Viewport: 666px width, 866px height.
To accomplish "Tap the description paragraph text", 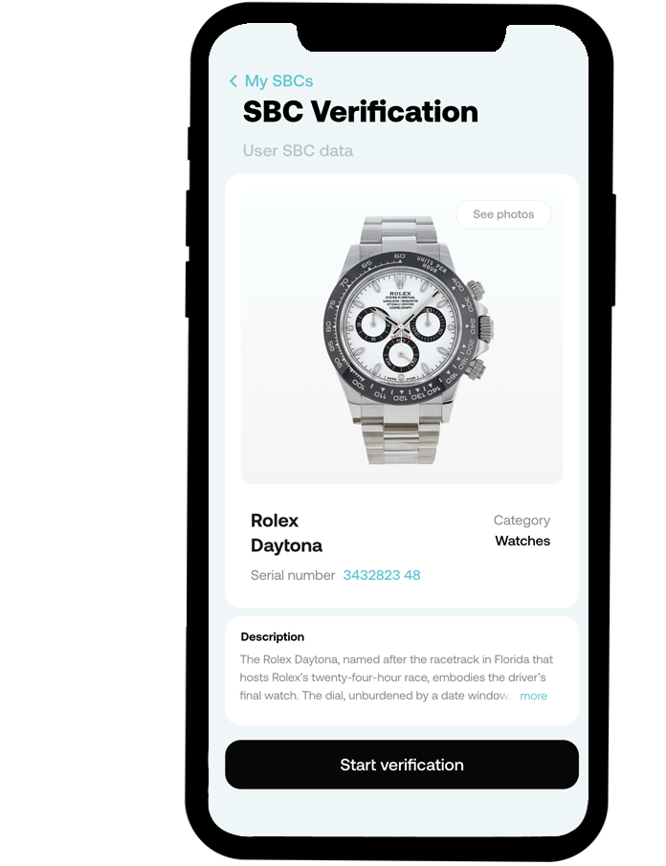I will point(396,677).
